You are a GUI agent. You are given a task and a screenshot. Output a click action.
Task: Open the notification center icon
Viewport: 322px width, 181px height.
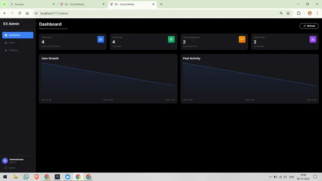coord(315,177)
